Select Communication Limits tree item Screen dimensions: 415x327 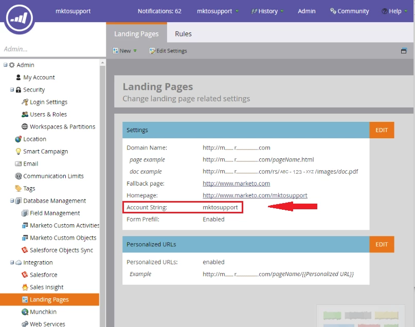pos(53,176)
